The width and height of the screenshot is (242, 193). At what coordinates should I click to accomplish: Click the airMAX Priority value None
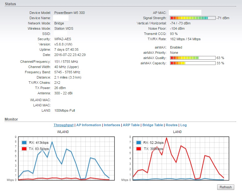[174, 53]
